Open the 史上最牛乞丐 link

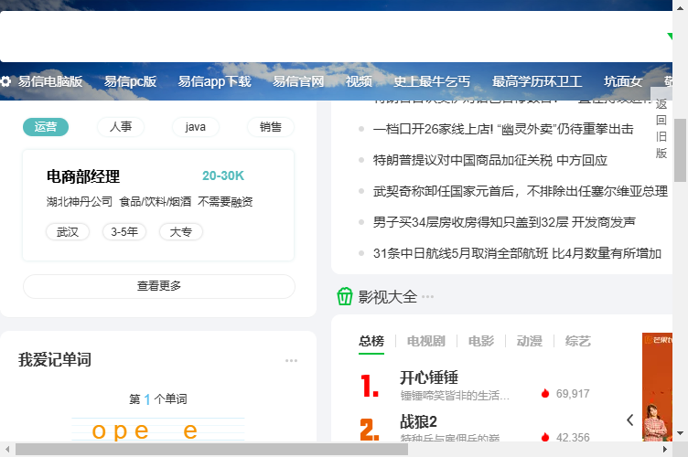[x=432, y=81]
